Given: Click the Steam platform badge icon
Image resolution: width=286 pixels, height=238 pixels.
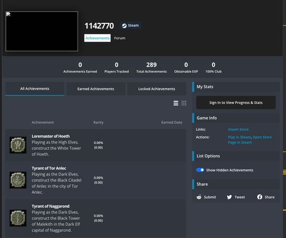Looking at the screenshot, I should pos(124,25).
